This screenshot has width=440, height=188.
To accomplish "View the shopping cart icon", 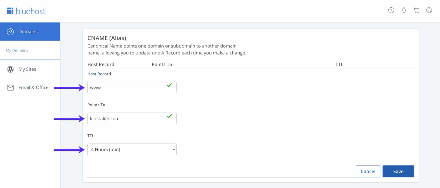I will click(x=416, y=10).
